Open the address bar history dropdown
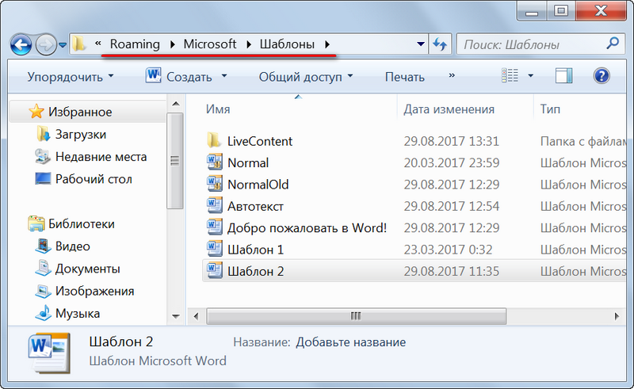This screenshot has width=634, height=389. (x=421, y=44)
